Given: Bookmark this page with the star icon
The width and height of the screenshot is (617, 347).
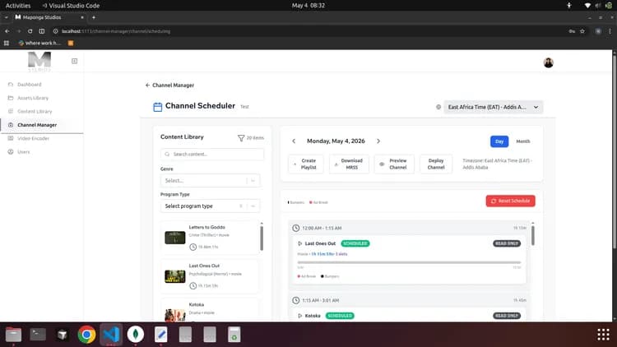Looking at the screenshot, I should point(582,31).
